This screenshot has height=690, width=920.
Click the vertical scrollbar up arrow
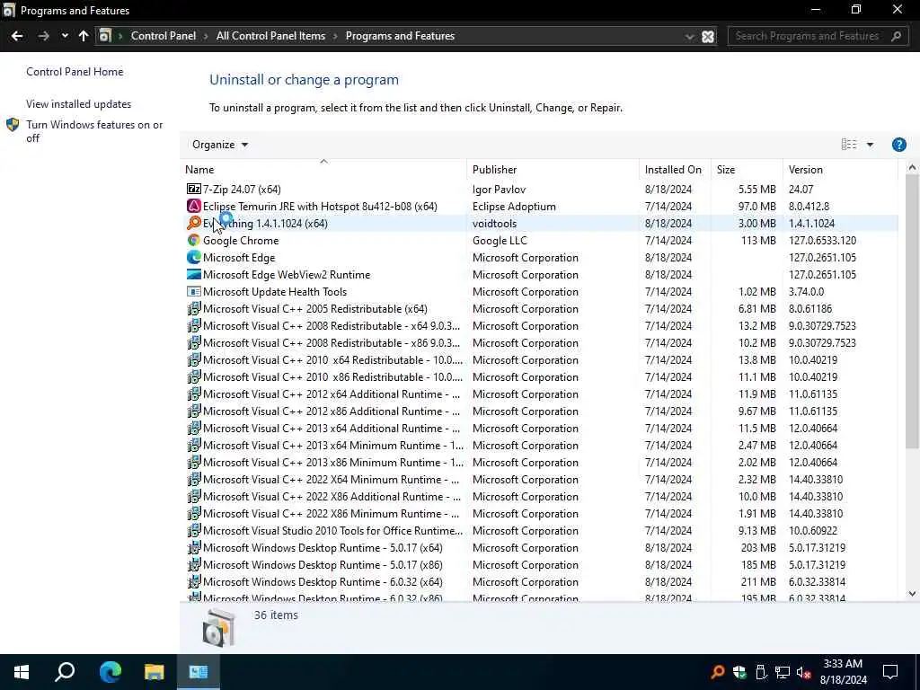[912, 168]
